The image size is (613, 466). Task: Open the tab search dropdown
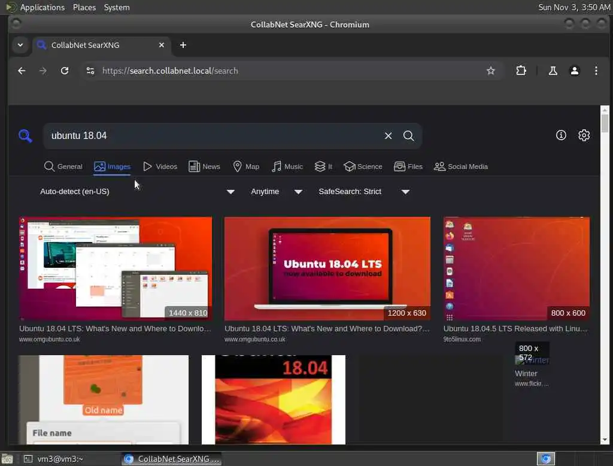point(20,45)
